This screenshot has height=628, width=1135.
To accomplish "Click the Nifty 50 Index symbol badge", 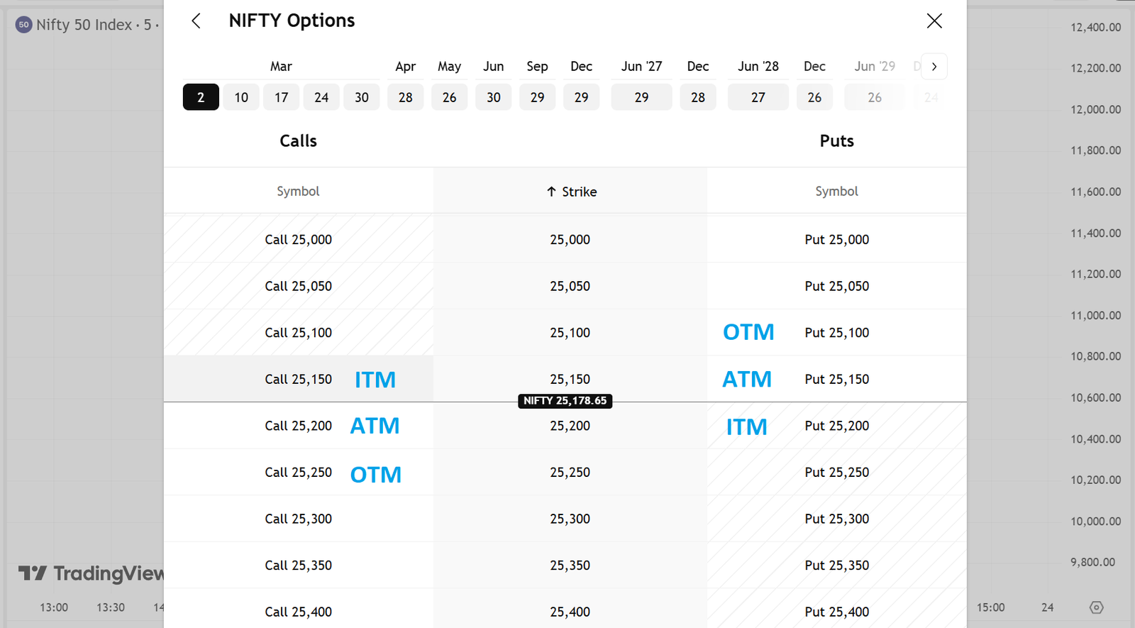I will coord(24,25).
